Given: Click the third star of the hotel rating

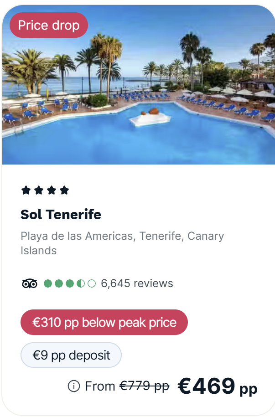Looking at the screenshot, I should coord(52,190).
